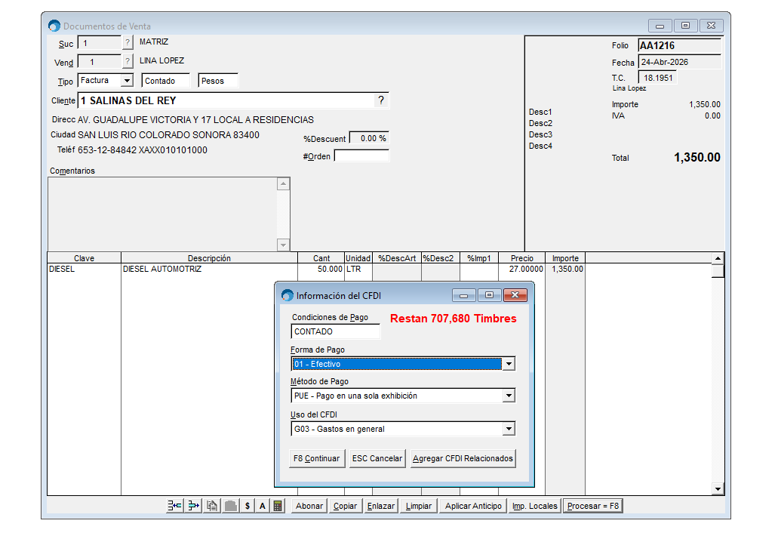
Task: Click the question mark lookup in Cliente field
Action: click(x=381, y=100)
